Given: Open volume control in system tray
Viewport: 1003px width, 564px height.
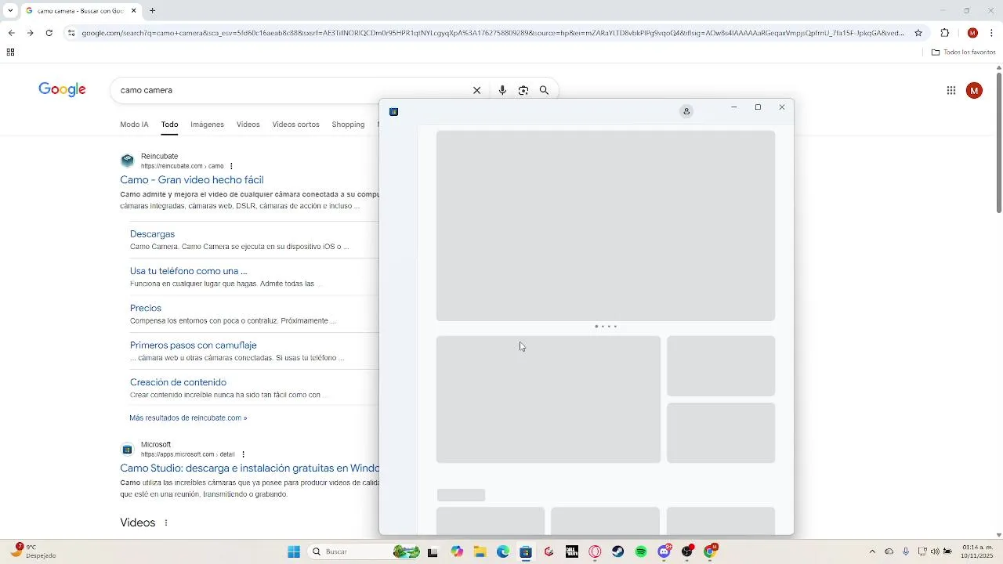Looking at the screenshot, I should (x=935, y=552).
